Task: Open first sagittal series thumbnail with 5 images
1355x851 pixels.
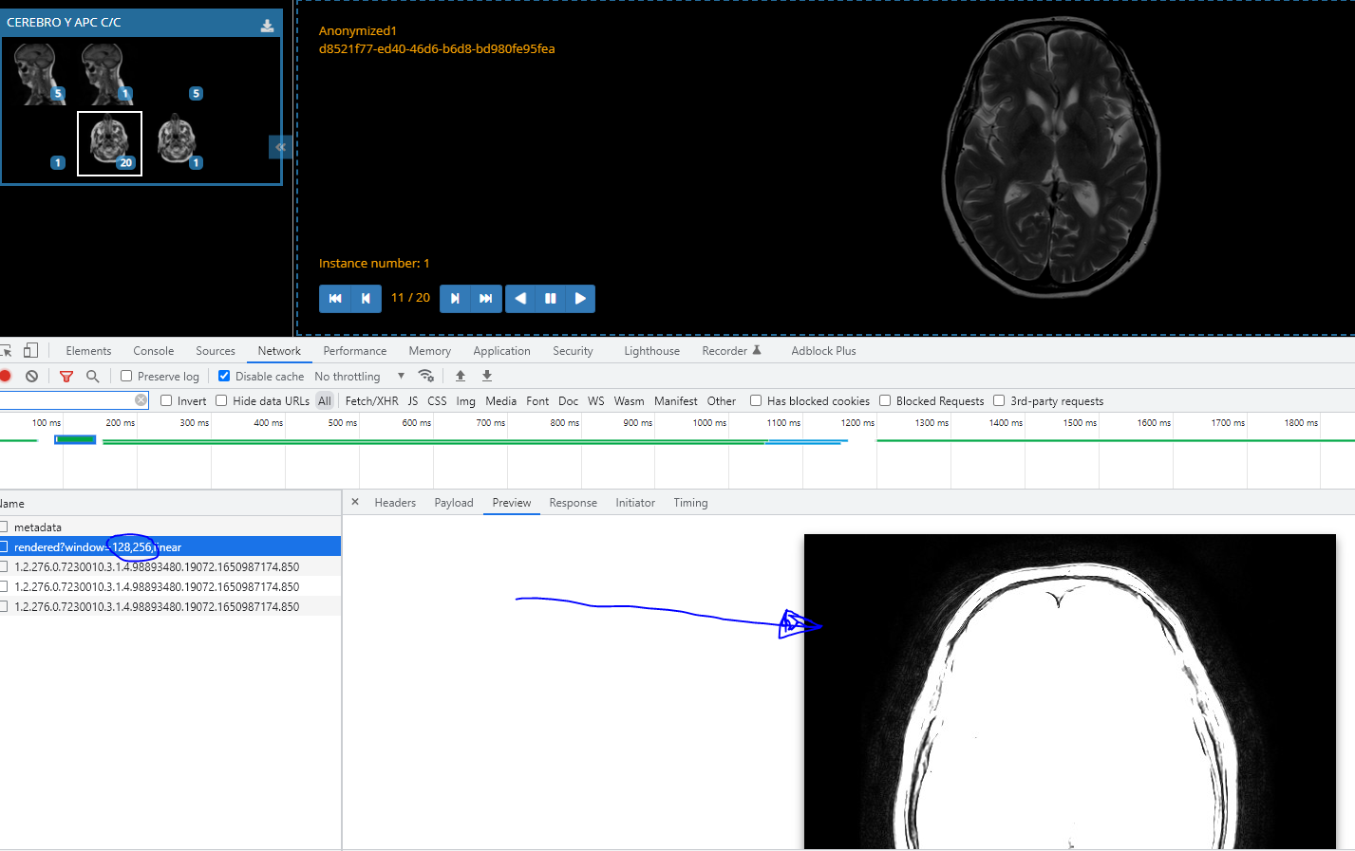Action: coord(39,74)
